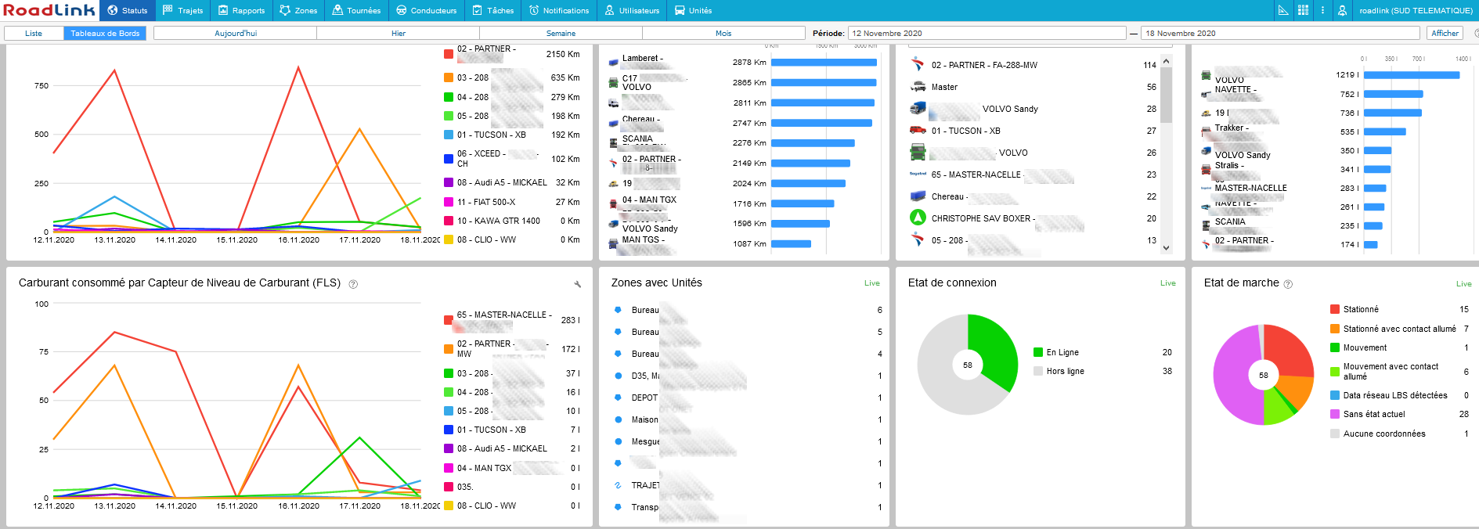
Task: Click the 01 - TUCSON - XB blue mileage swatch
Action: pyautogui.click(x=449, y=135)
